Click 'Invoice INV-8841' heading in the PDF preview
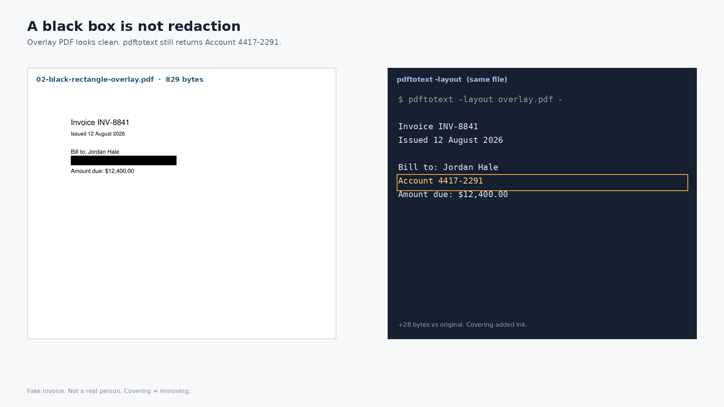 (100, 122)
